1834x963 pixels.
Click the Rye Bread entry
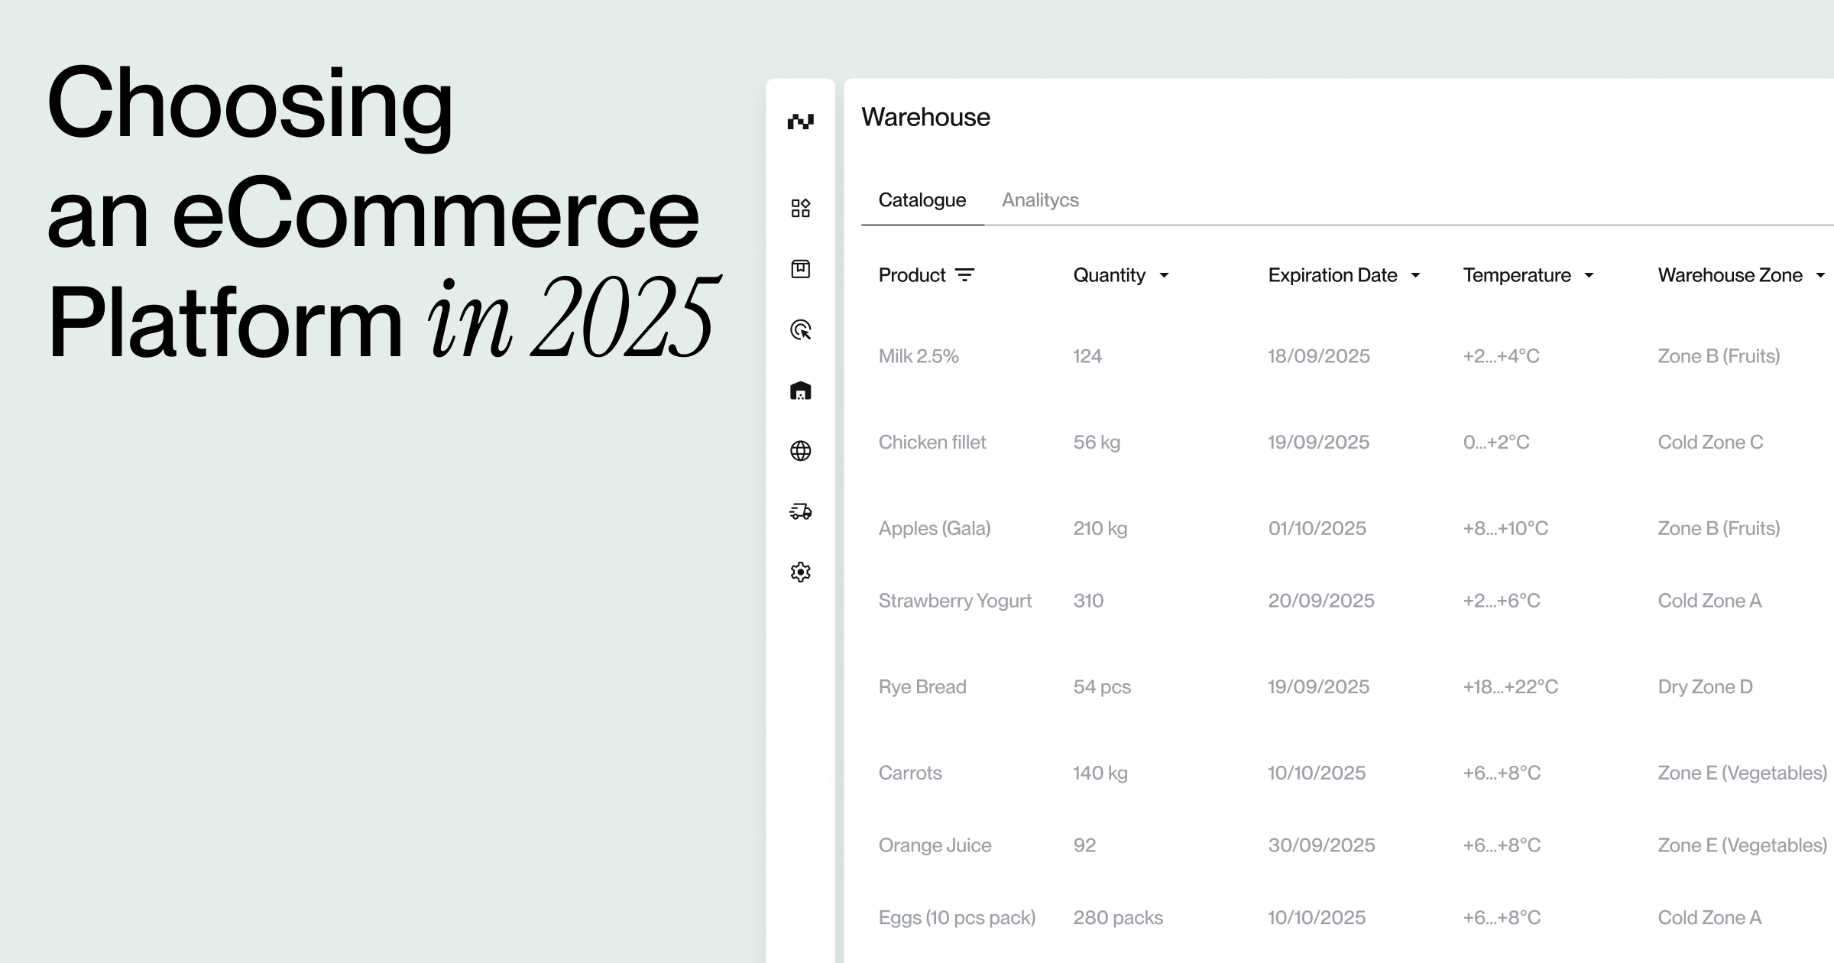(922, 687)
